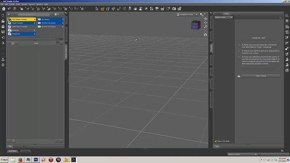Toggle the Show Sub Items checkbox
290x163 pixels.
[x=216, y=141]
